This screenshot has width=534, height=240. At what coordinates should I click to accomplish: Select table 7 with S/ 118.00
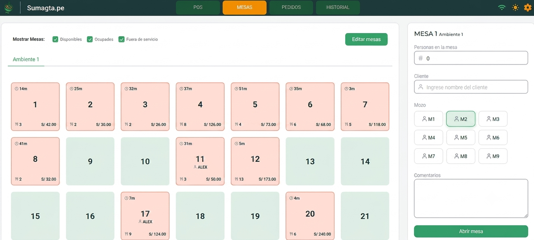[x=365, y=107]
